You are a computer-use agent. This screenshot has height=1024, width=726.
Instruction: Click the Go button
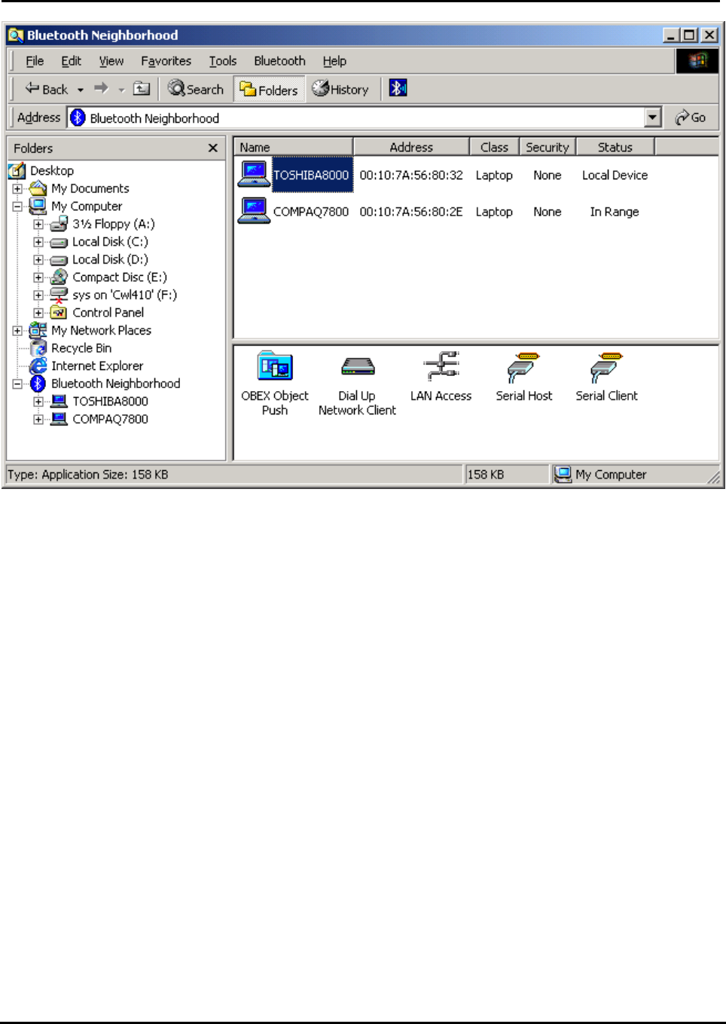click(691, 118)
